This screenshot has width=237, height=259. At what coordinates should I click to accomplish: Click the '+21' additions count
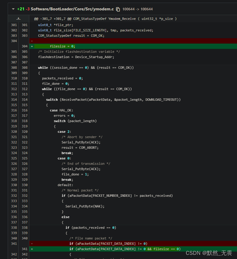coord(21,9)
